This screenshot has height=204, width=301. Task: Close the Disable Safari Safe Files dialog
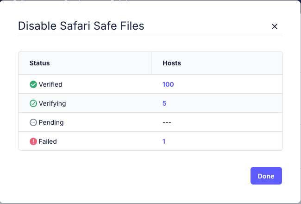click(x=275, y=26)
